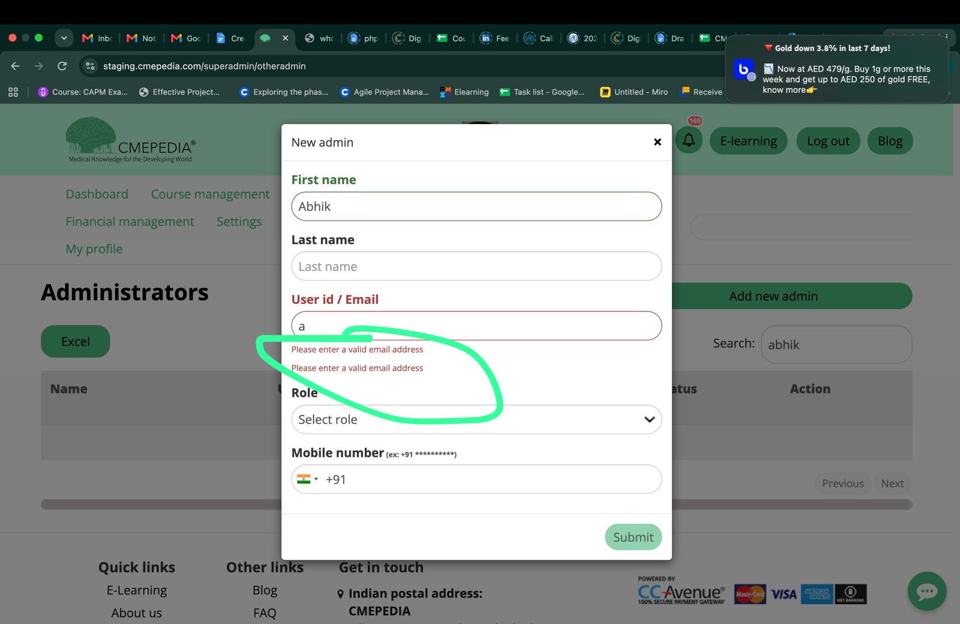Focus the First name field

click(476, 206)
